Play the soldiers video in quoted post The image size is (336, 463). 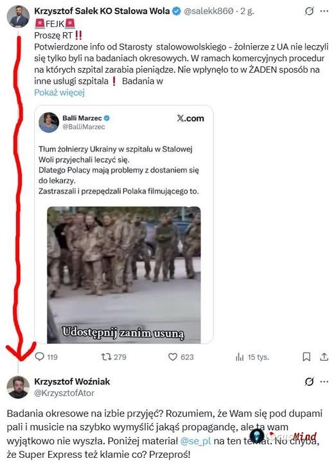(x=123, y=275)
